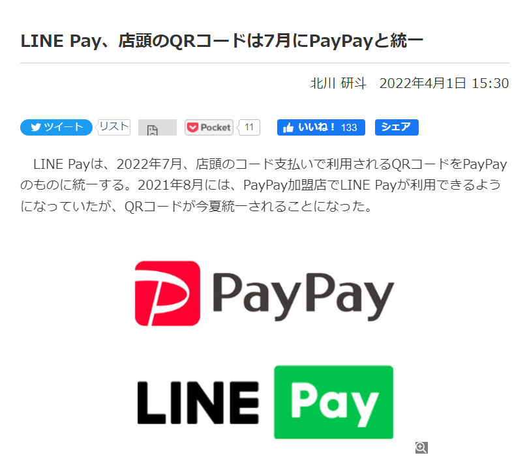
Task: Click the Pocket count bubble showing 11
Action: coord(249,127)
